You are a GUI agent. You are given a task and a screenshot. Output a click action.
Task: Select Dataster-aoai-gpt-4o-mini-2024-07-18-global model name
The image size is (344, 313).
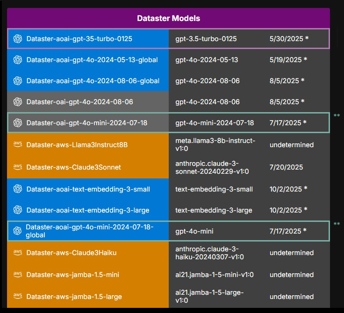click(90, 231)
